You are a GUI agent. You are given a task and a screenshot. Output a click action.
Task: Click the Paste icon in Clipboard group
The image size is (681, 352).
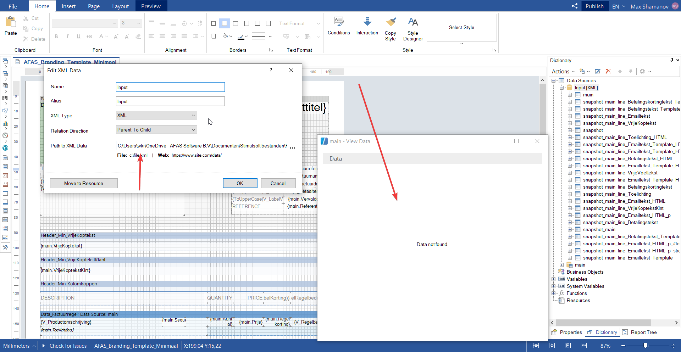click(x=11, y=22)
